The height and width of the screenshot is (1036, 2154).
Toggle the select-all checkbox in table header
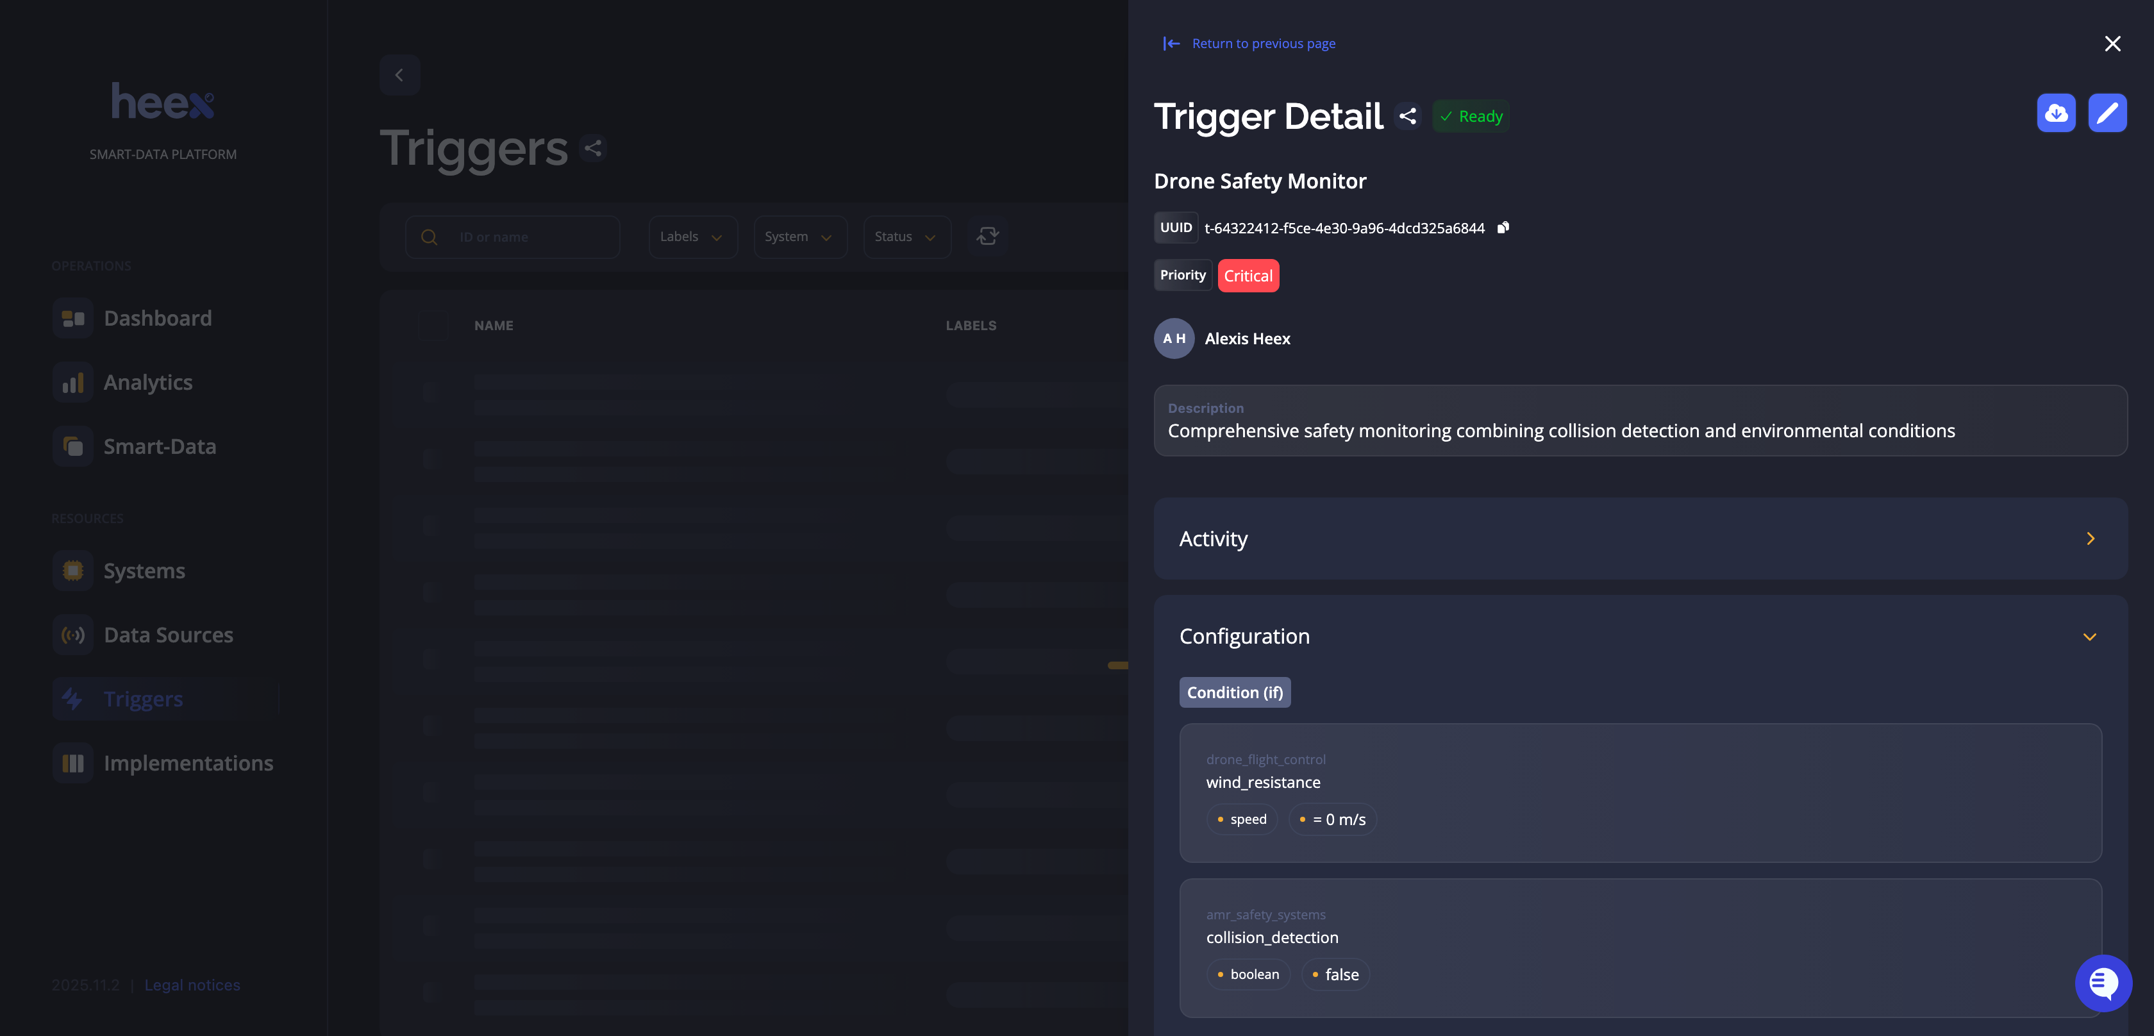[432, 325]
